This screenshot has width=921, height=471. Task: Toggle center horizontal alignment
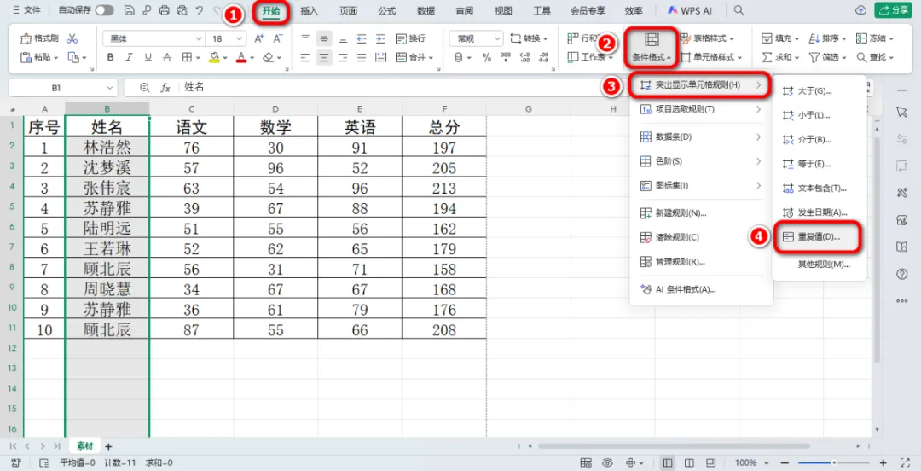[x=323, y=58]
